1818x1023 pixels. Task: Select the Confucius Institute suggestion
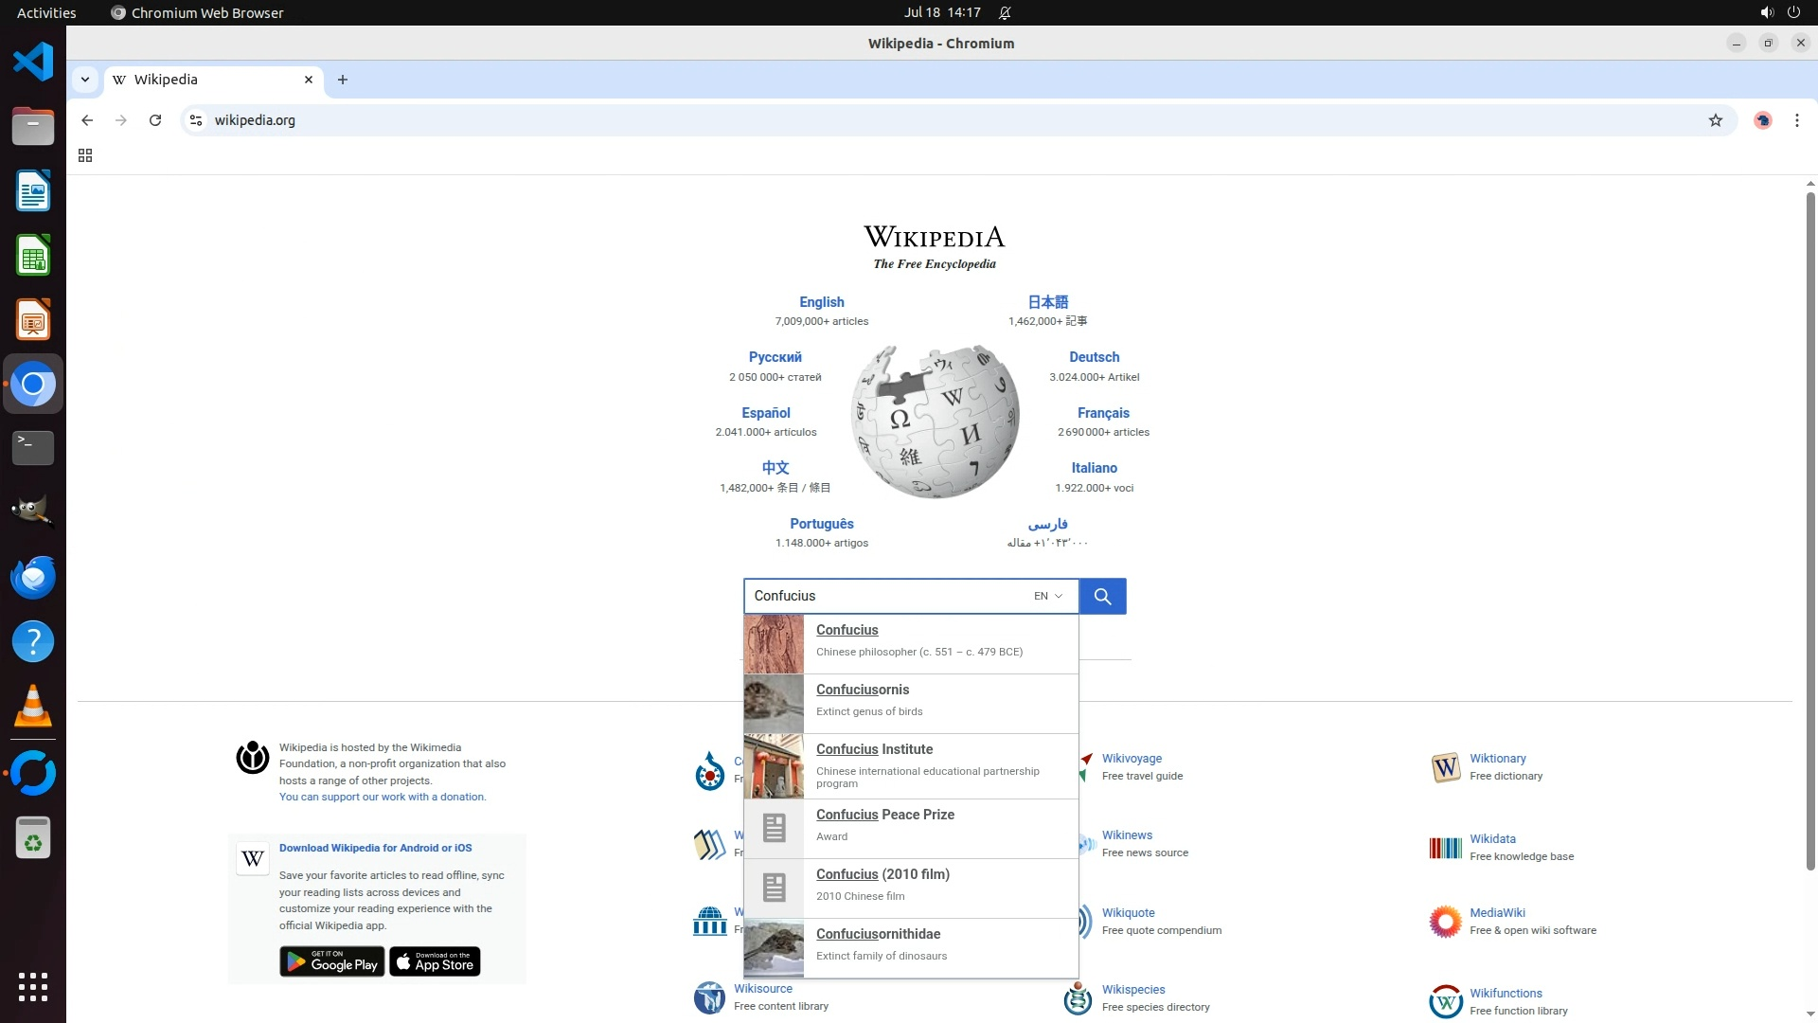coord(910,765)
